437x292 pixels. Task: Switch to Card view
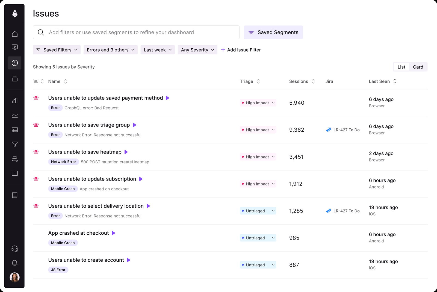[x=418, y=67]
